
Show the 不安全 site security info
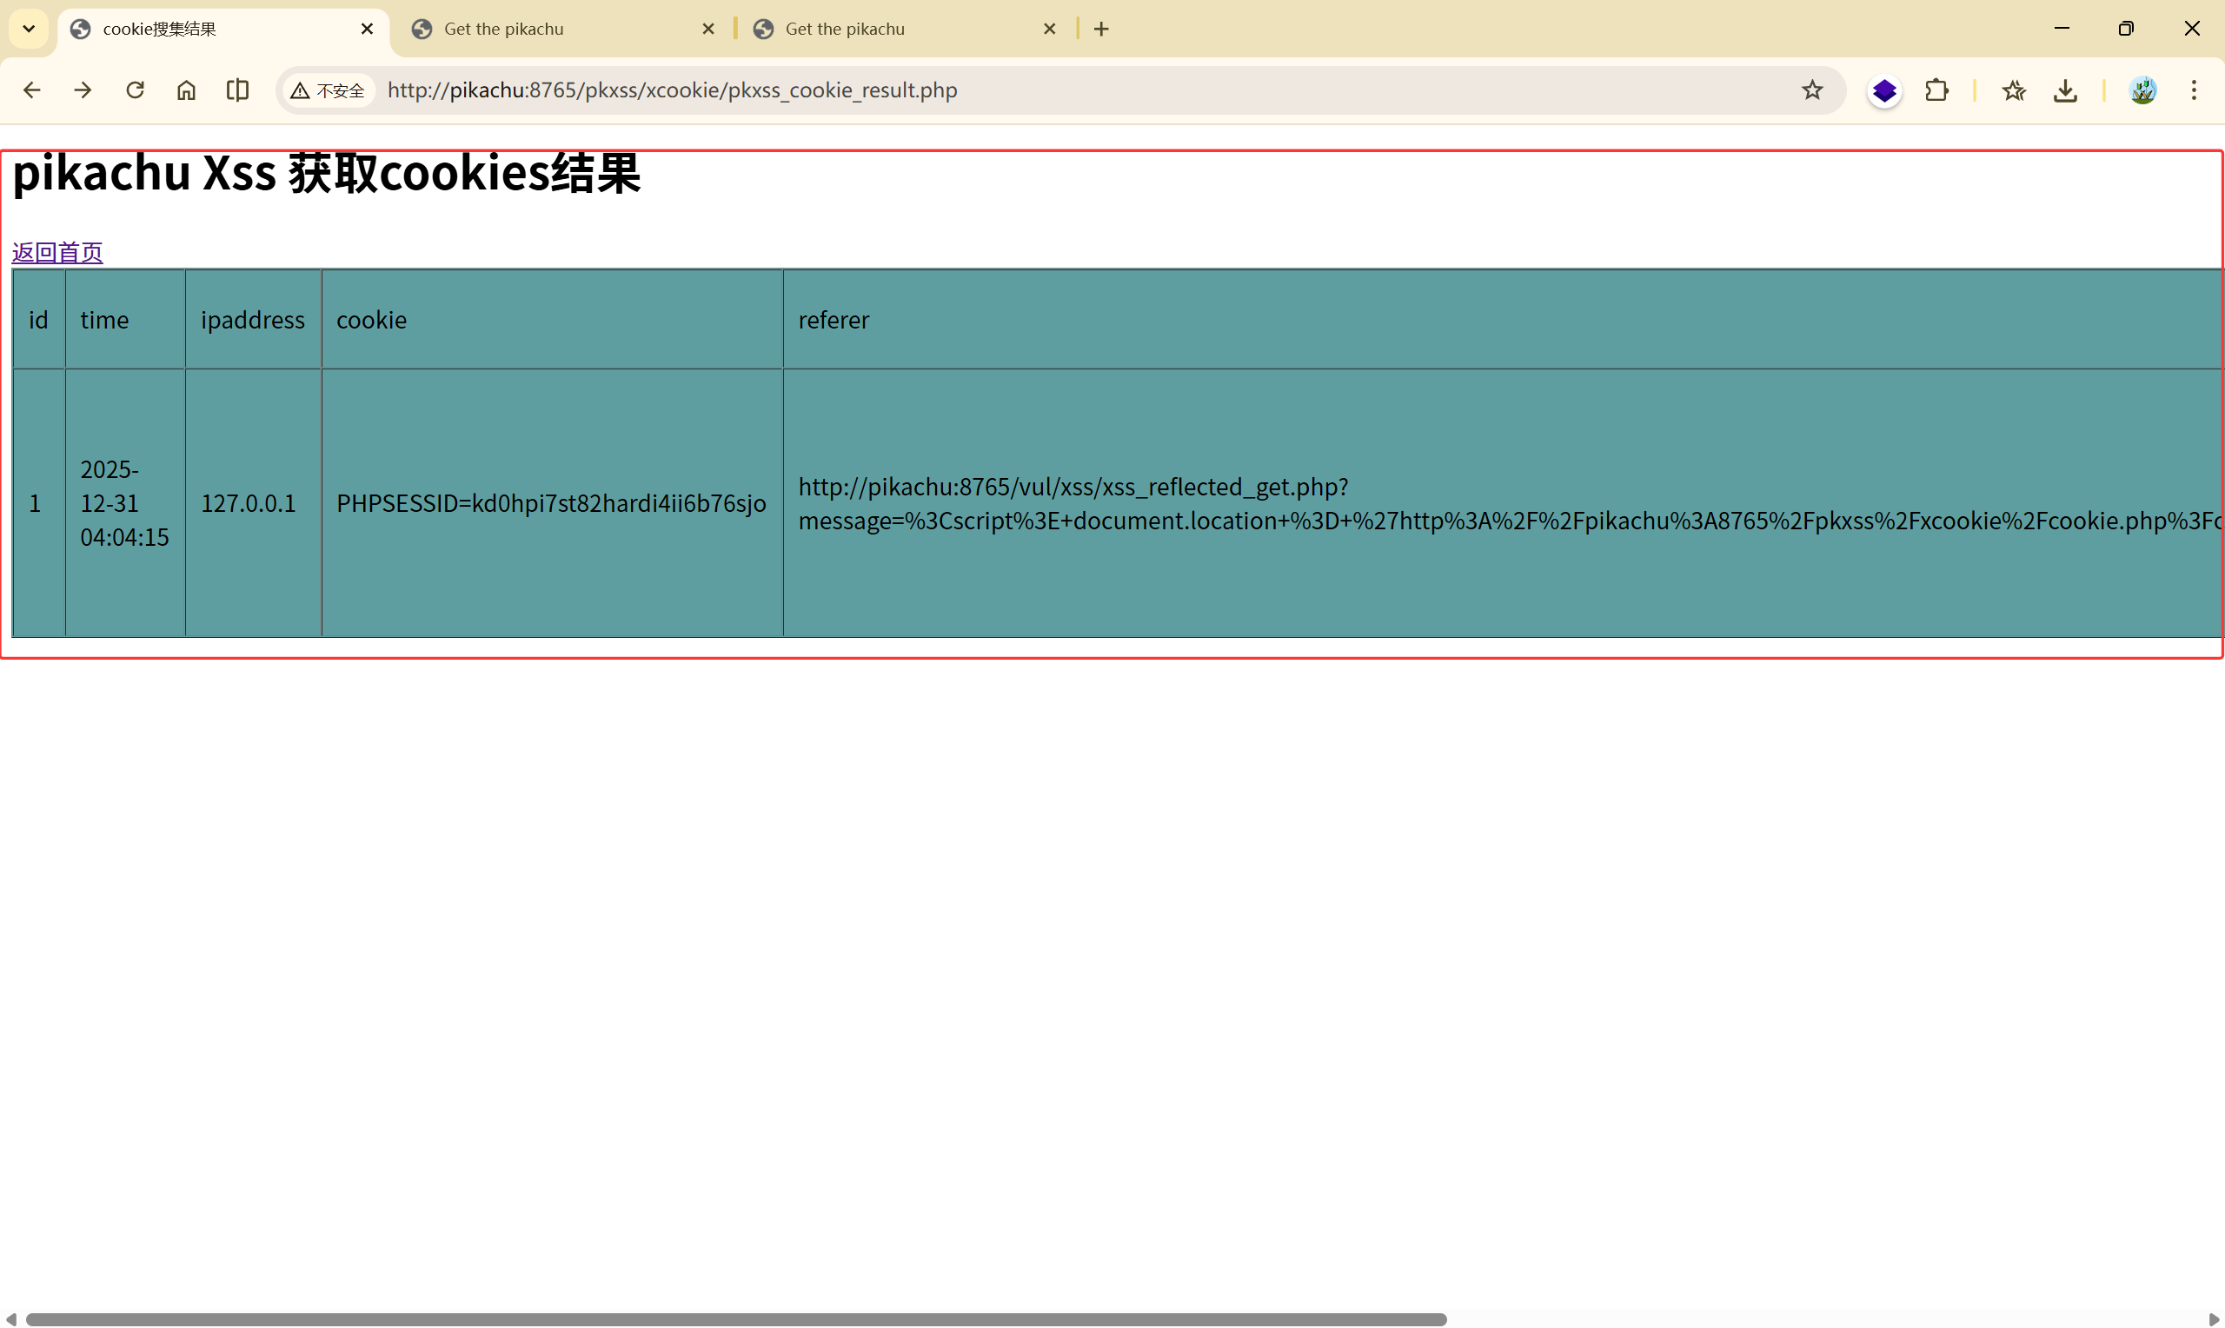tap(328, 90)
